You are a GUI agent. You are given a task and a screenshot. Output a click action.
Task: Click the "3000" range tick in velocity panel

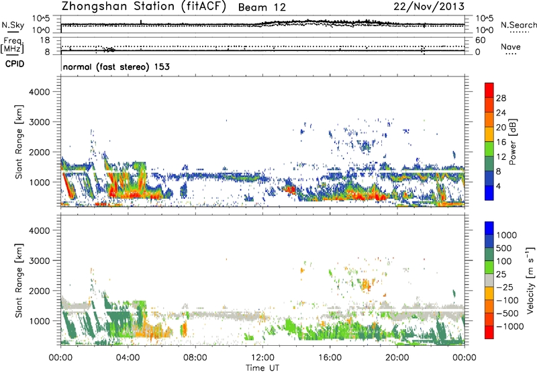(39, 261)
